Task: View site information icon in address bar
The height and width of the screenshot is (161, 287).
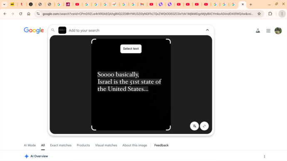Action: tap(38, 14)
